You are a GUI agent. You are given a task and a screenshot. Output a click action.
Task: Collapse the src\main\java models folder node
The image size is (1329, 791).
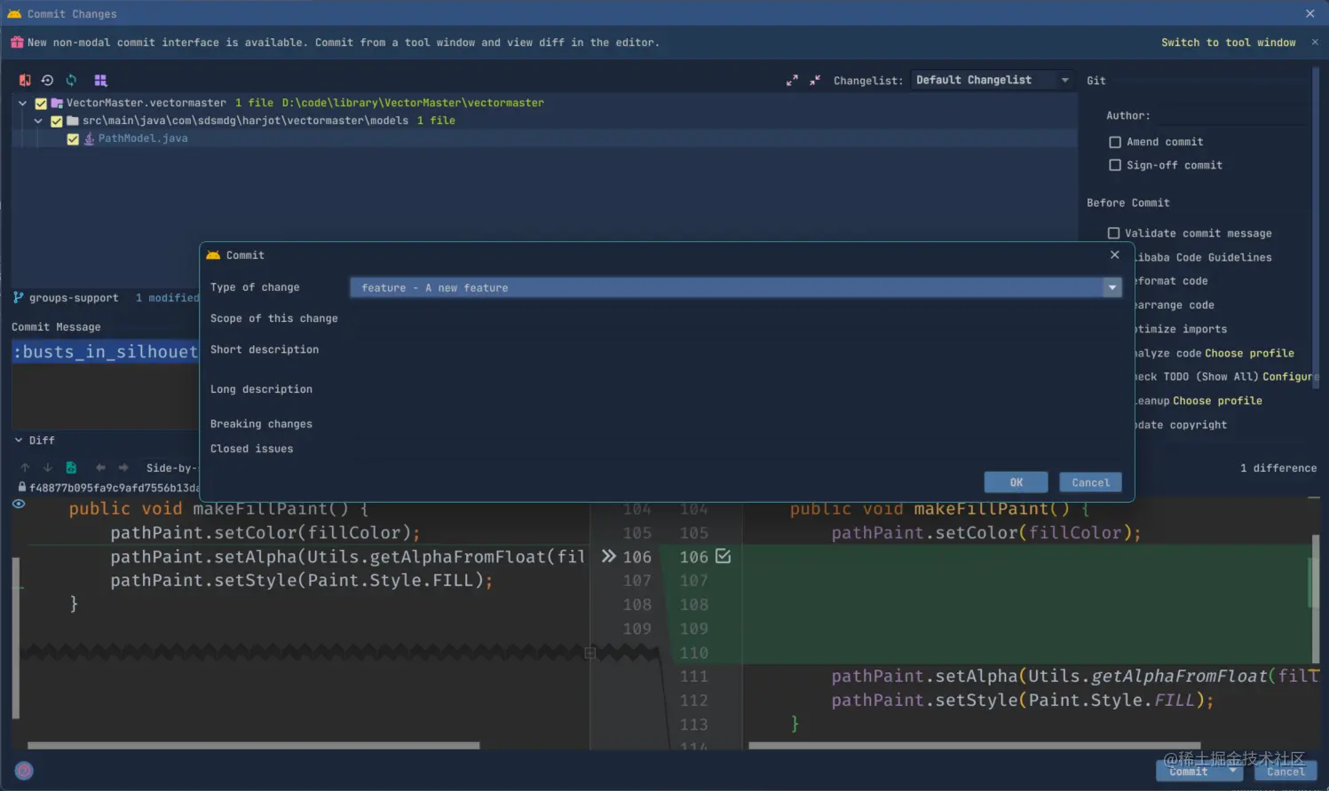point(38,121)
